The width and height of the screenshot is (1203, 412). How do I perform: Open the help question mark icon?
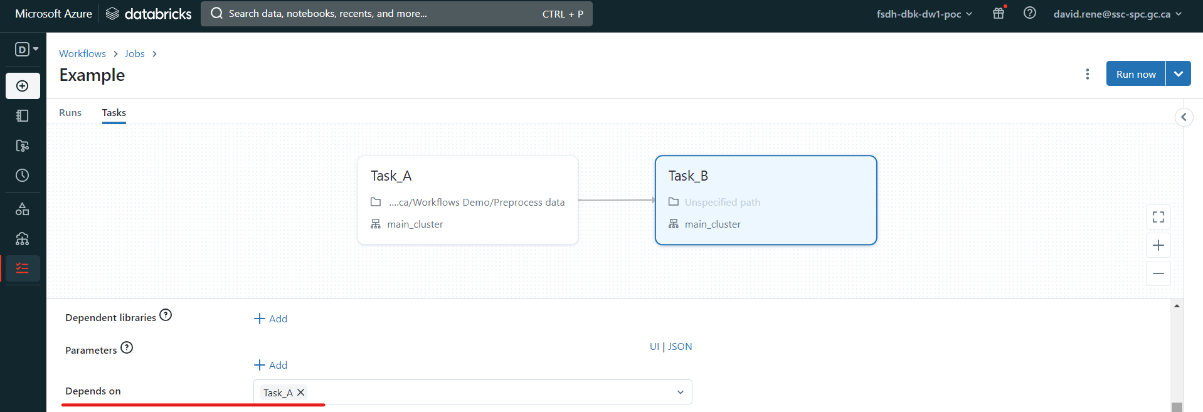click(1029, 13)
